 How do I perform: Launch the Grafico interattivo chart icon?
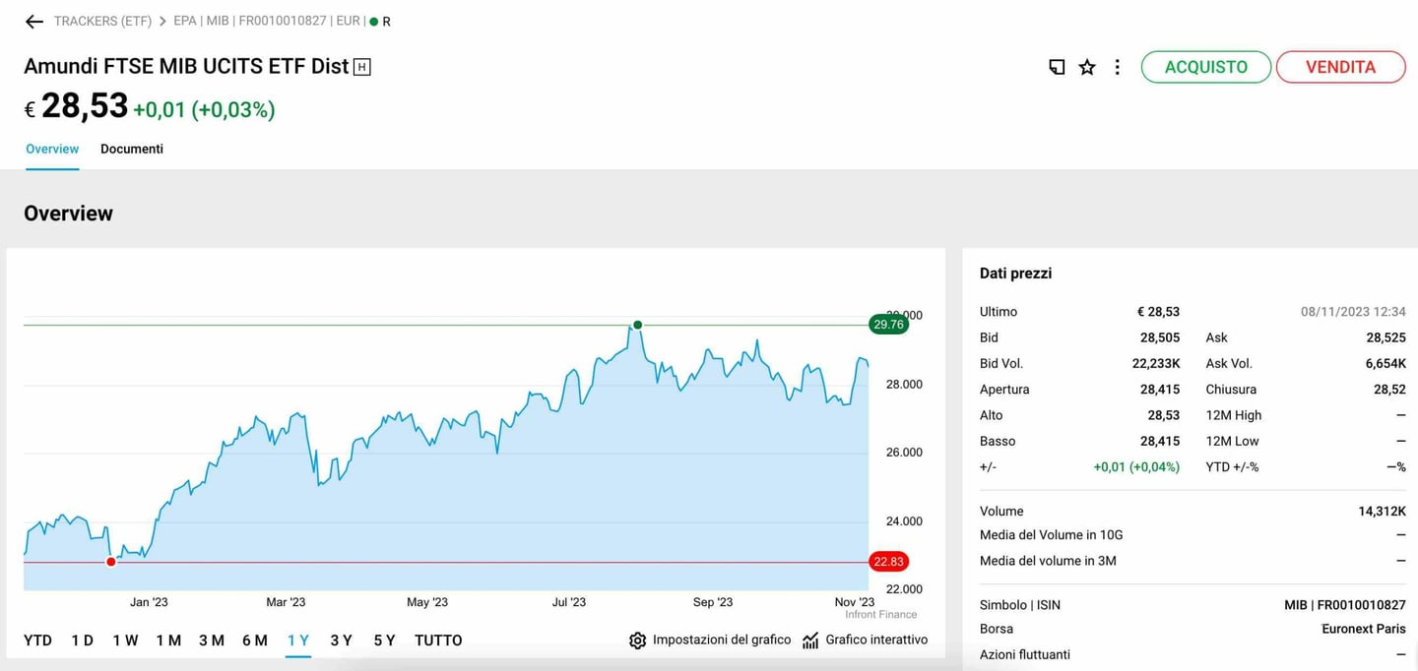pos(809,640)
